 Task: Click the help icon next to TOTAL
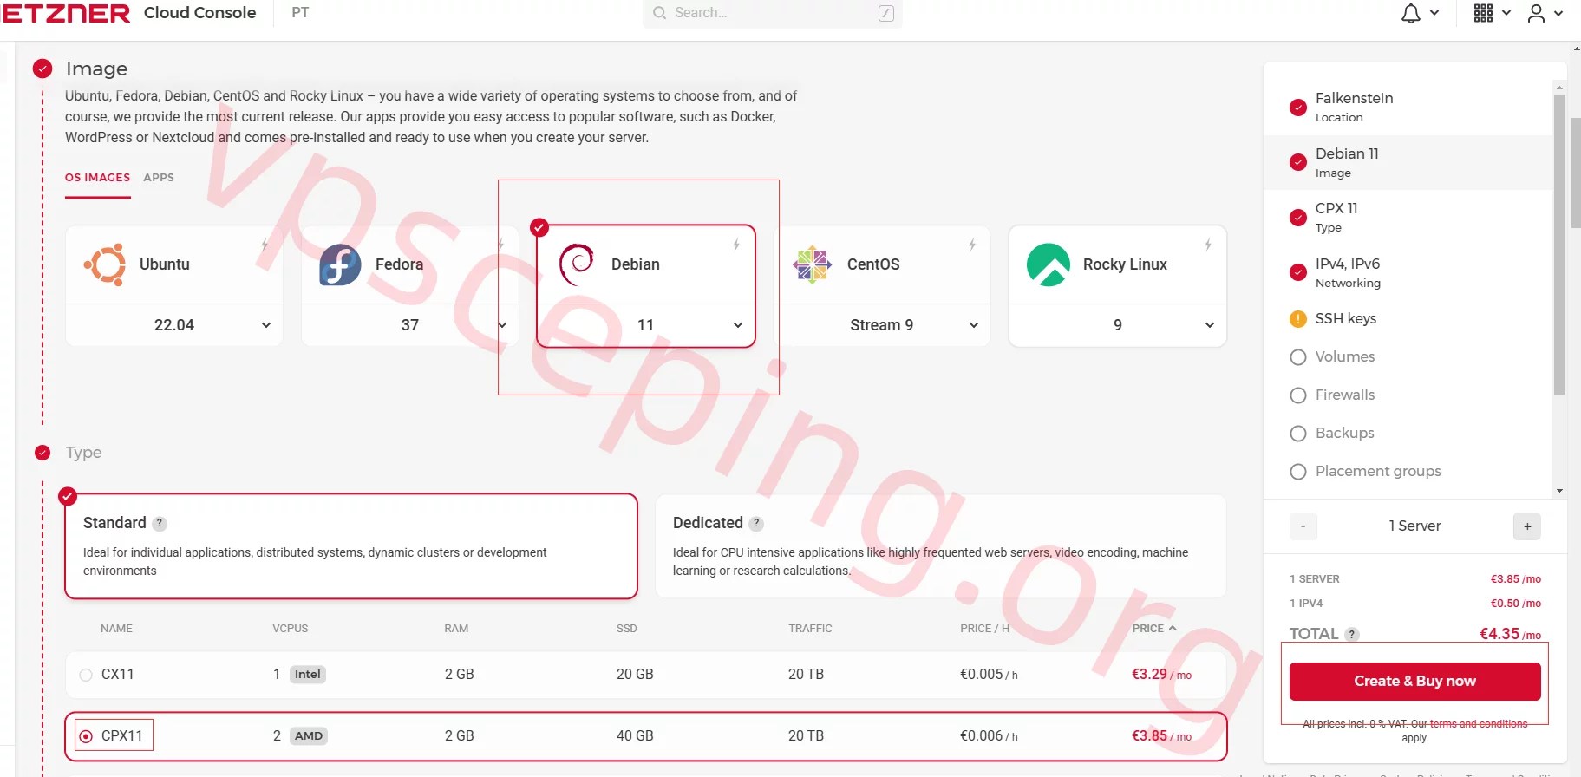click(x=1351, y=635)
